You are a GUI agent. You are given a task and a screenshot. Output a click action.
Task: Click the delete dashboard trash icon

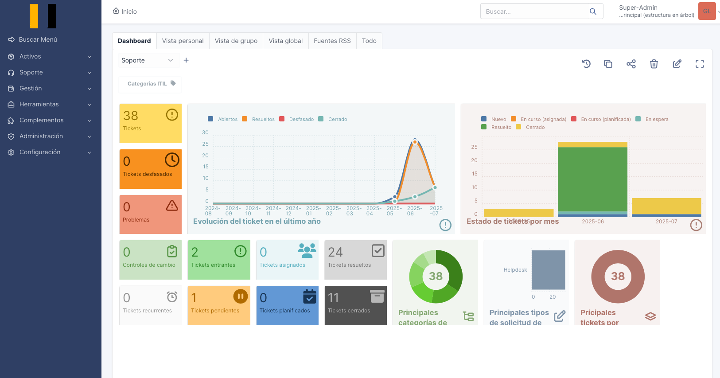coord(654,64)
